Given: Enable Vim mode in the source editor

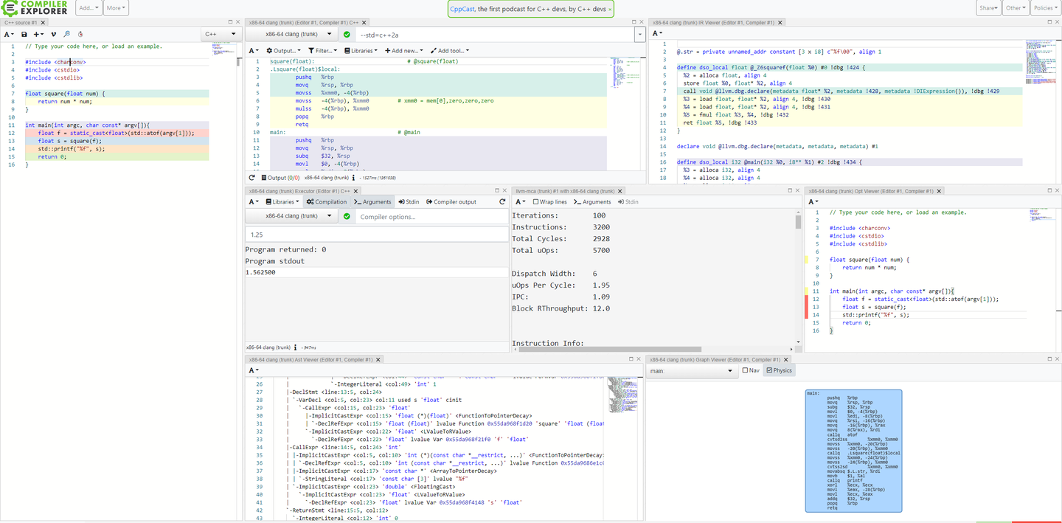Looking at the screenshot, I should (x=52, y=34).
